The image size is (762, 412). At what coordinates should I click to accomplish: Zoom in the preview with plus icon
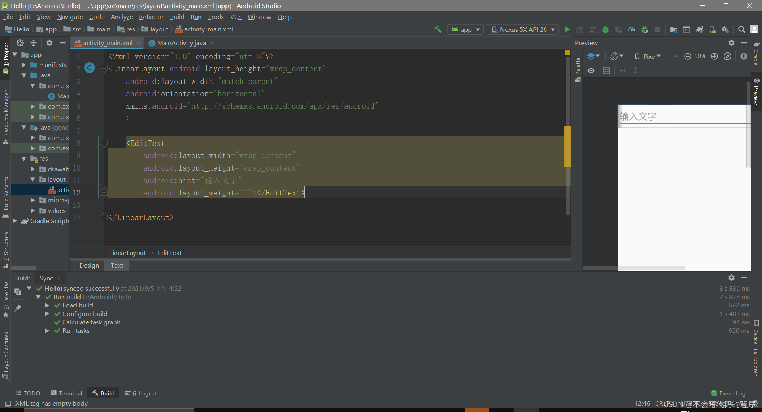pos(714,56)
